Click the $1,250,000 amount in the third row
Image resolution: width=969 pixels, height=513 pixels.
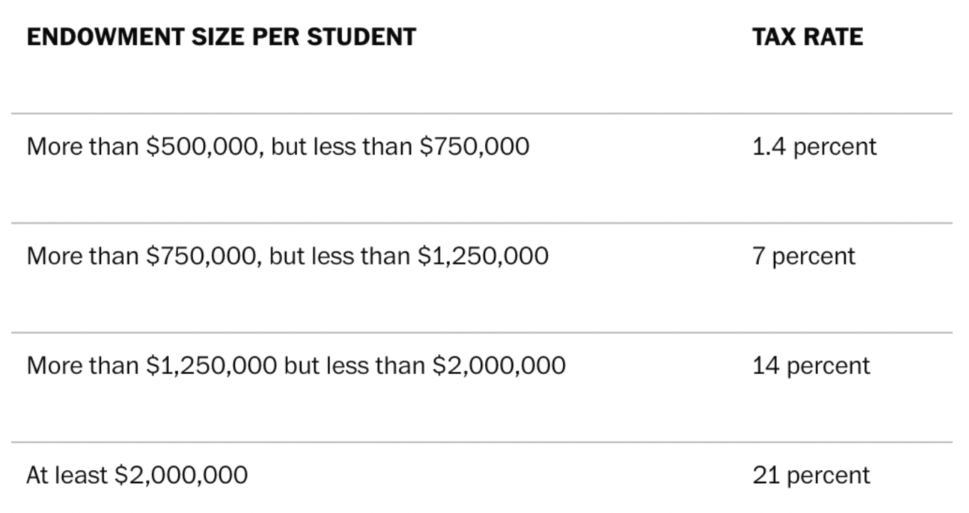212,366
